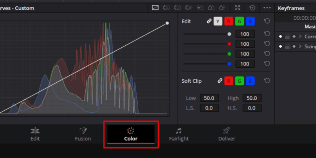The width and height of the screenshot is (316, 158).
Task: Select Soft Clip red channel
Action: point(229,81)
